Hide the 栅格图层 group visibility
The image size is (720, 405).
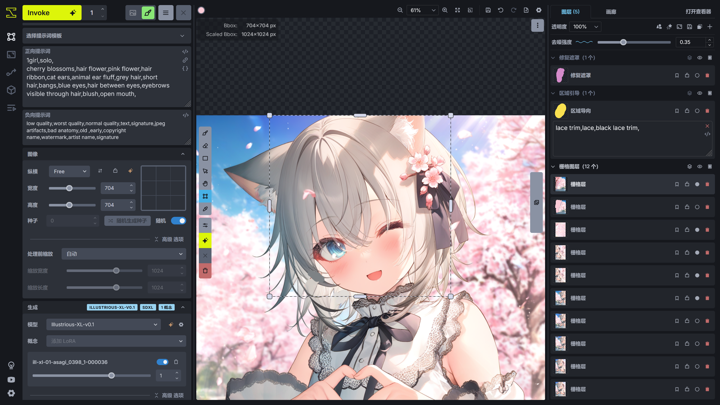(700, 166)
